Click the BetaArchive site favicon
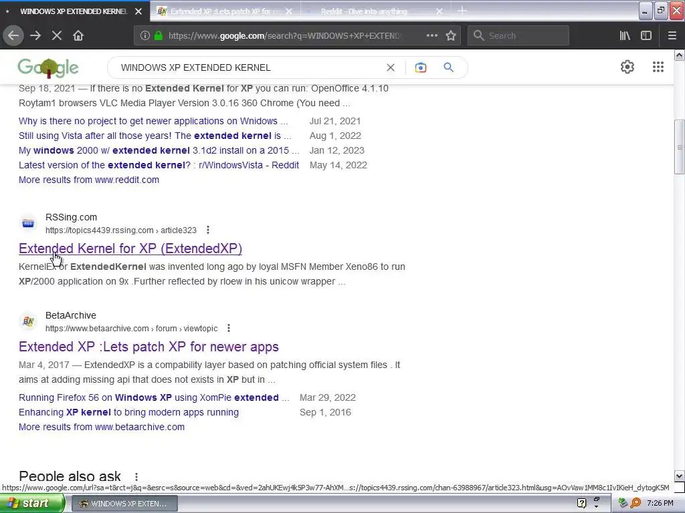Image resolution: width=685 pixels, height=513 pixels. click(28, 321)
